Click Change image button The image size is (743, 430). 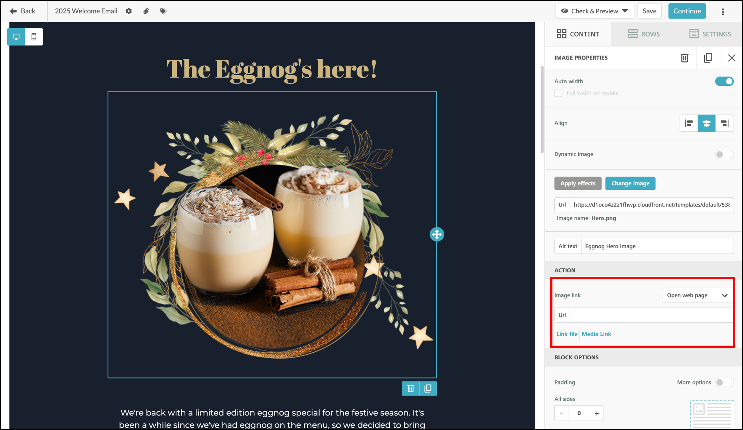[630, 184]
